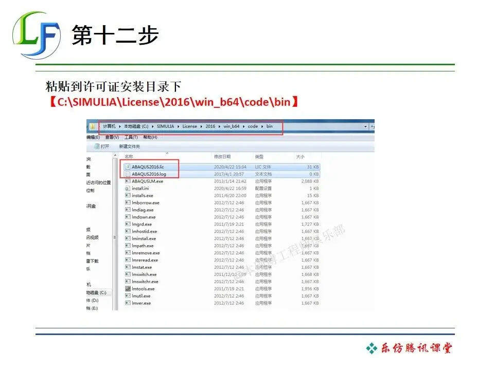This screenshot has width=494, height=370.
Task: Select the install.ini settings file icon
Action: pos(128,189)
